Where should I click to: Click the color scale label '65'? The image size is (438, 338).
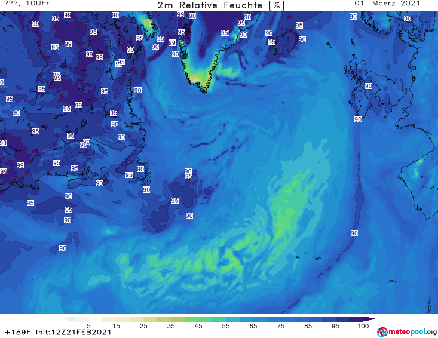[253, 326]
